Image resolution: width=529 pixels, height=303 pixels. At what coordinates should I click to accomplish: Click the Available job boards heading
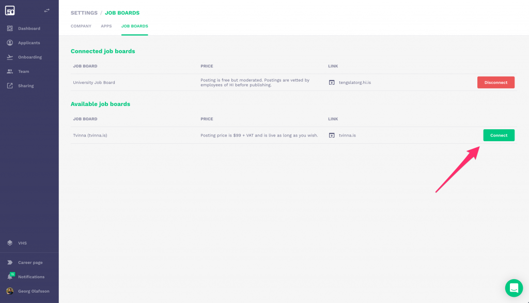click(x=100, y=104)
